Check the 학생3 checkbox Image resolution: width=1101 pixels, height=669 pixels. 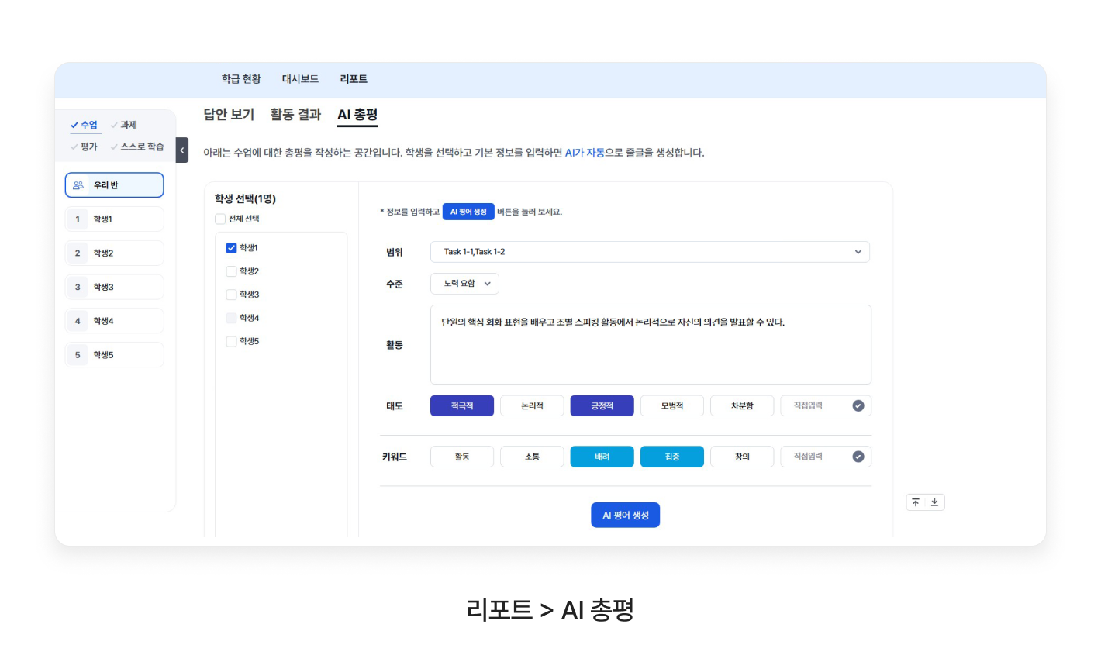tap(231, 295)
